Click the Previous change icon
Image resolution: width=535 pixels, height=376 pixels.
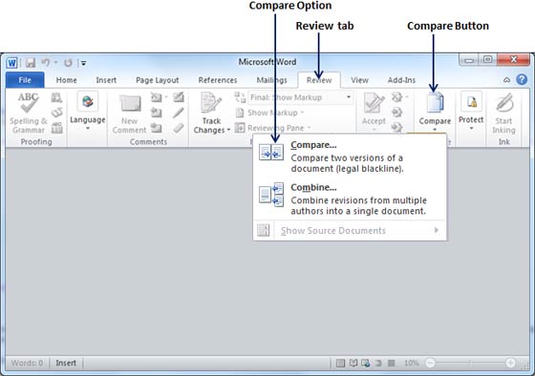pyautogui.click(x=396, y=113)
